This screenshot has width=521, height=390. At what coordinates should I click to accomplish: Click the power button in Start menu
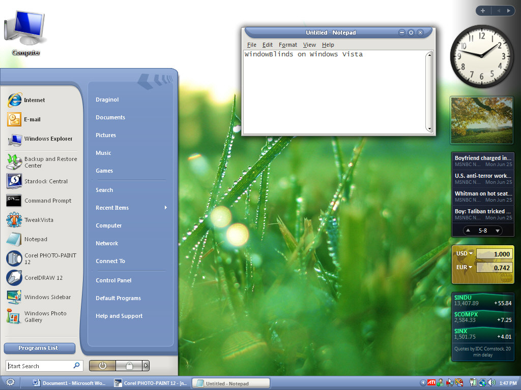pyautogui.click(x=102, y=366)
